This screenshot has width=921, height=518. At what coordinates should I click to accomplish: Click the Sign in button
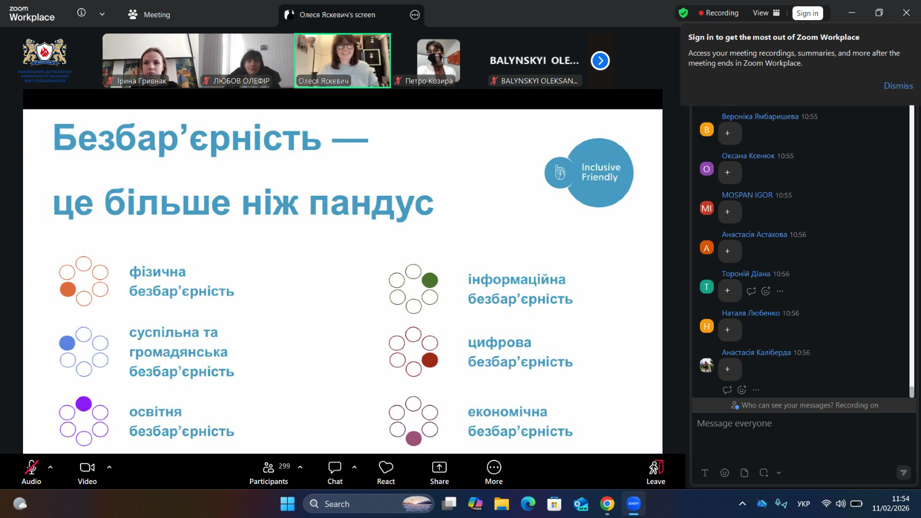click(807, 13)
